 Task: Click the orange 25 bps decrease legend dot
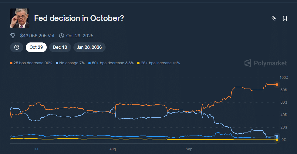click(11, 63)
